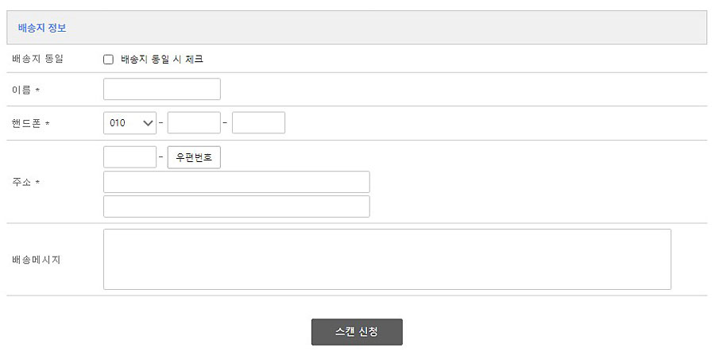The height and width of the screenshot is (359, 715).
Task: Open the 010 phone prefix dropdown
Action: point(130,123)
